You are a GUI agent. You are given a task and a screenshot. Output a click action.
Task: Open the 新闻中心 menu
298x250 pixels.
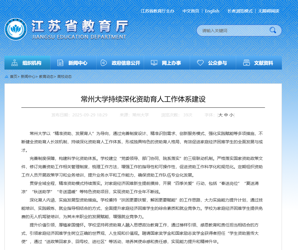[x=78, y=63]
